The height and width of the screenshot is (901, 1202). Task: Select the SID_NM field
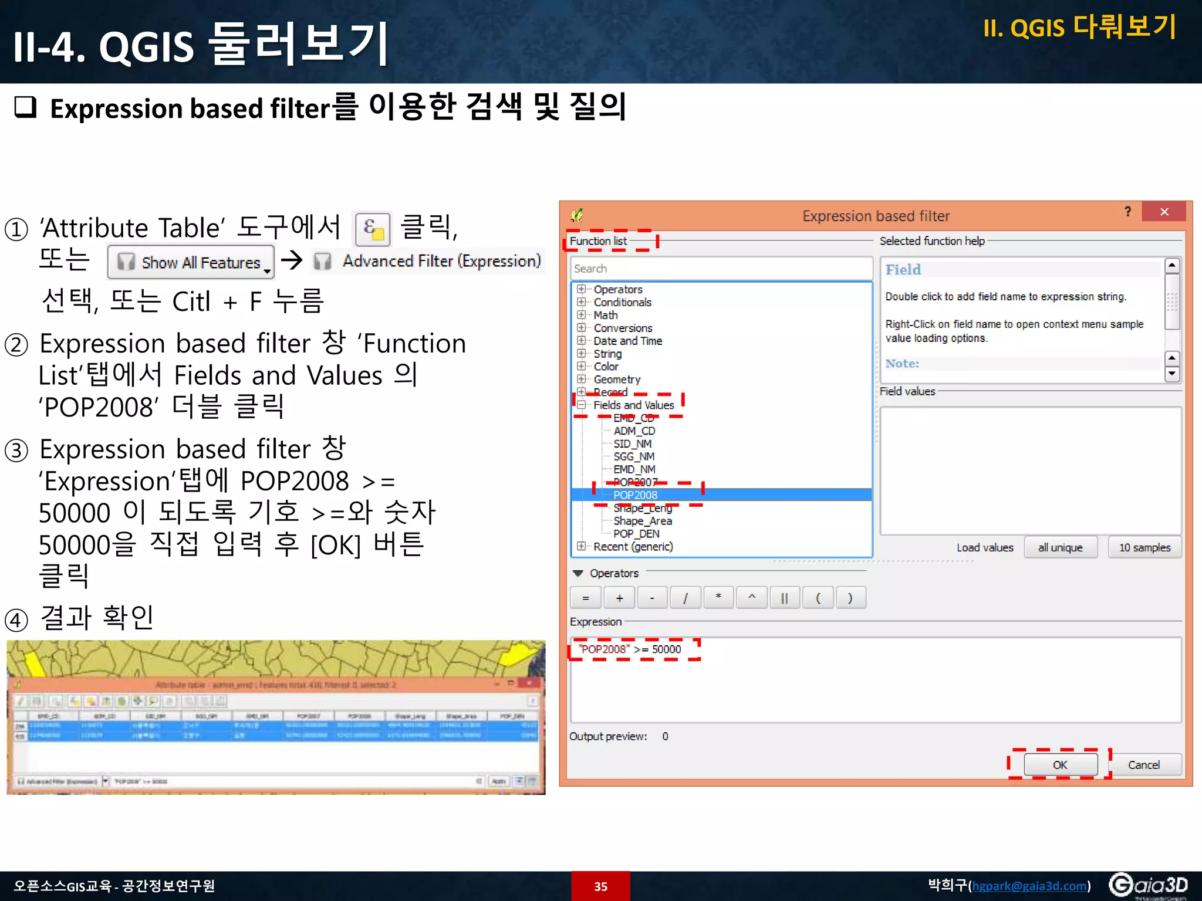pyautogui.click(x=632, y=444)
